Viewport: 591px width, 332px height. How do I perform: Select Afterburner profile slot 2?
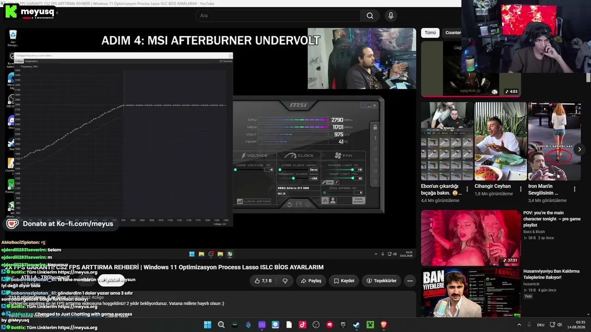375,149
